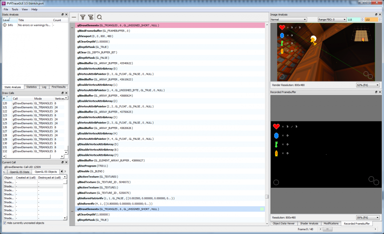Float the Image Analysis panel
The width and height of the screenshot is (384, 234).
click(376, 15)
